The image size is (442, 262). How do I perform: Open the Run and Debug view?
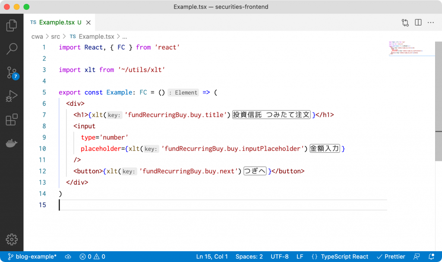click(12, 96)
